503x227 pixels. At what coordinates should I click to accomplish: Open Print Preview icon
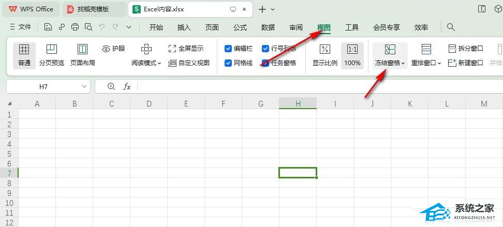click(x=88, y=27)
